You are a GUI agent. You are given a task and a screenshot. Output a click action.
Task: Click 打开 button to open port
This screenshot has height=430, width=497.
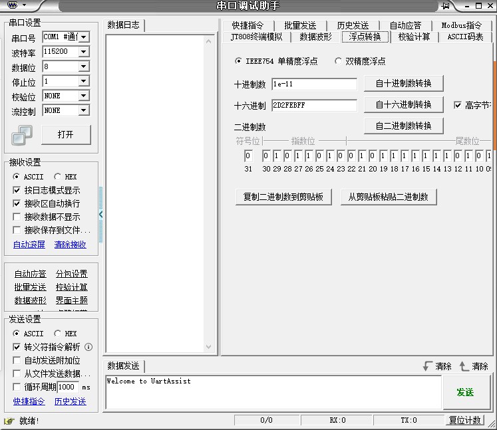66,134
